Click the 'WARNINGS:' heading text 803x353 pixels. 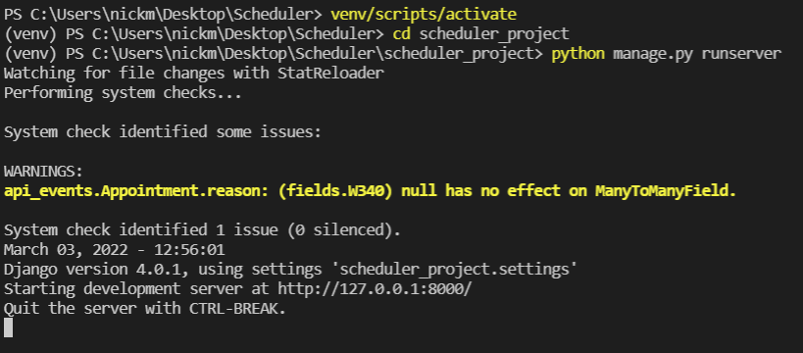tap(43, 172)
